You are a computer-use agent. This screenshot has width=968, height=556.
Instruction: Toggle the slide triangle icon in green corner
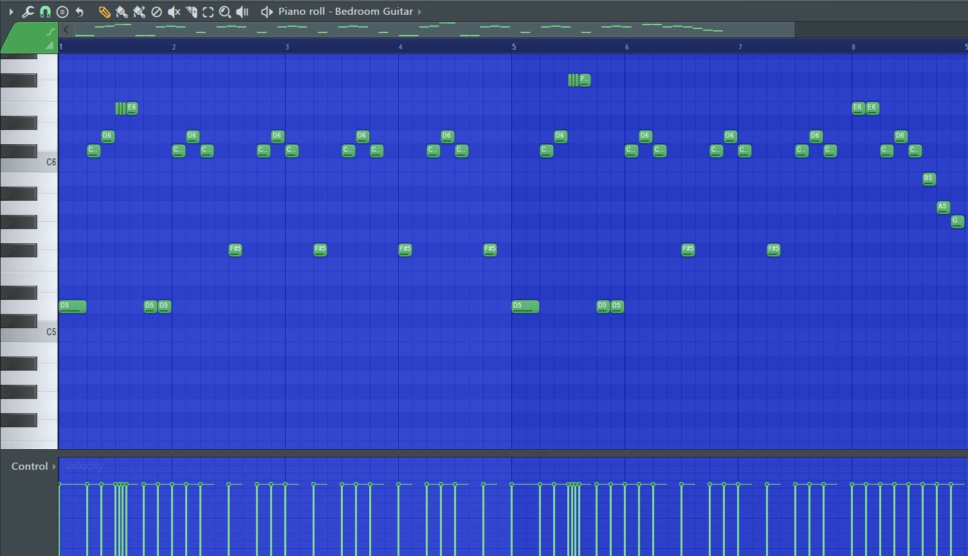50,46
